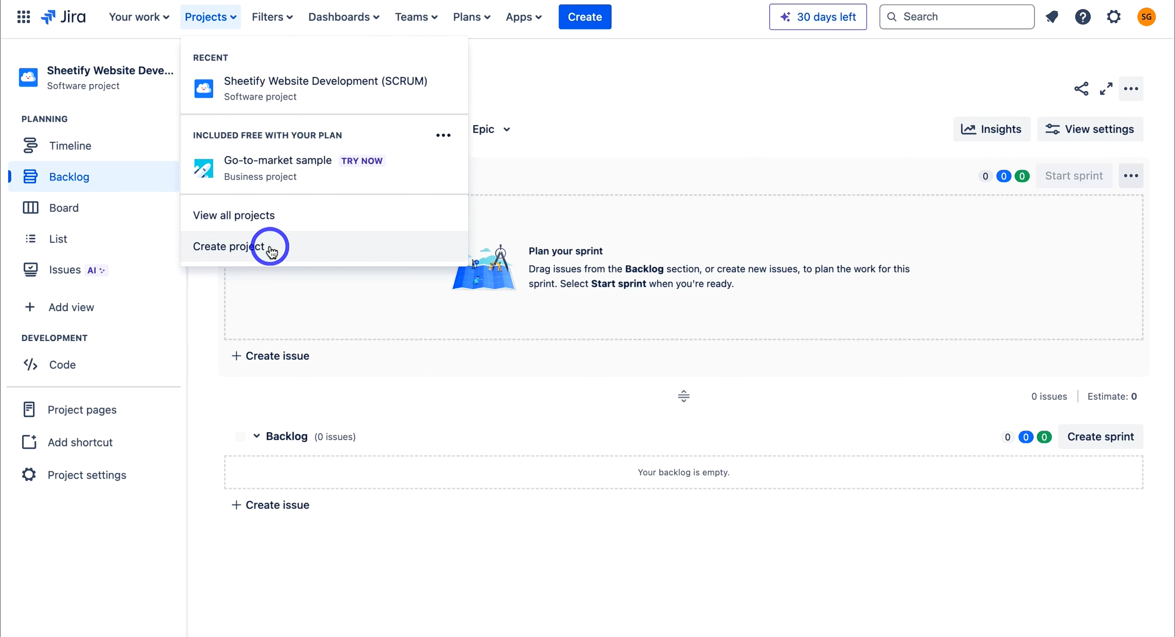Collapse the Backlog section chevron
The height and width of the screenshot is (637, 1175).
257,436
